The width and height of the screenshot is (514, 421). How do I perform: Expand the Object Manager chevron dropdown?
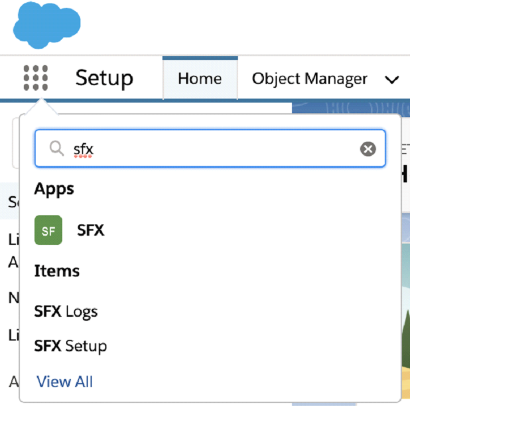click(392, 79)
